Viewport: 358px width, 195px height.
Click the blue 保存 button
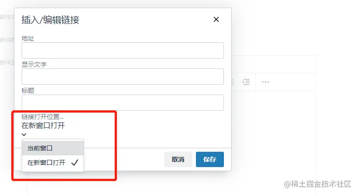click(210, 159)
